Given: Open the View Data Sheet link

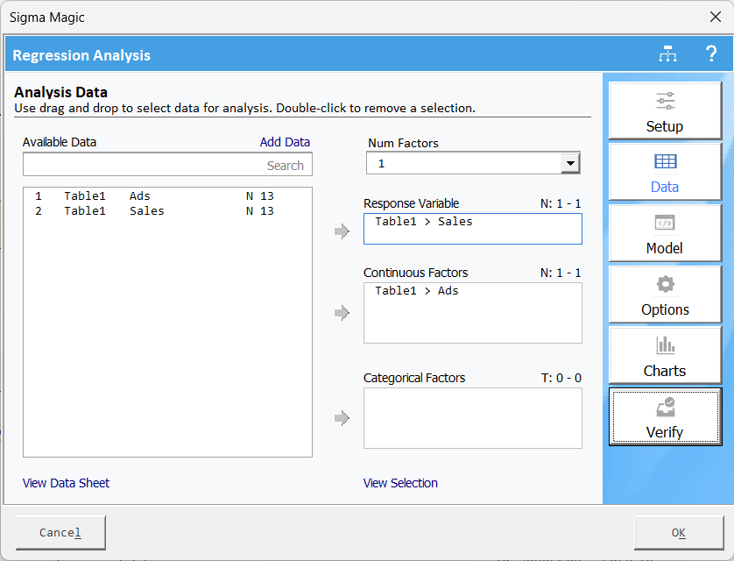Looking at the screenshot, I should (66, 483).
